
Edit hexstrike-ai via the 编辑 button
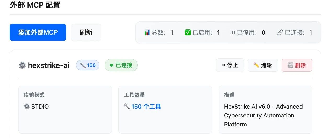pos(263,65)
